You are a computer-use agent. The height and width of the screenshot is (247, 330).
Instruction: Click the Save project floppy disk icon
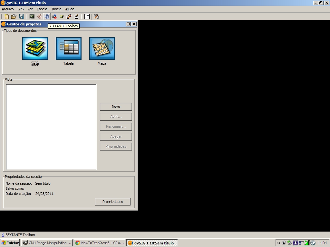[x=21, y=16]
